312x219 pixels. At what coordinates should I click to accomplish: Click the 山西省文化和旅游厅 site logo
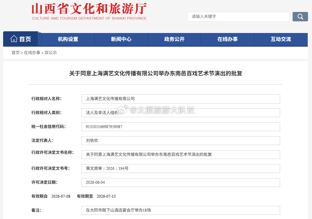(89, 9)
